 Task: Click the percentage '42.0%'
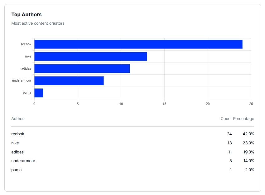[x=248, y=134]
